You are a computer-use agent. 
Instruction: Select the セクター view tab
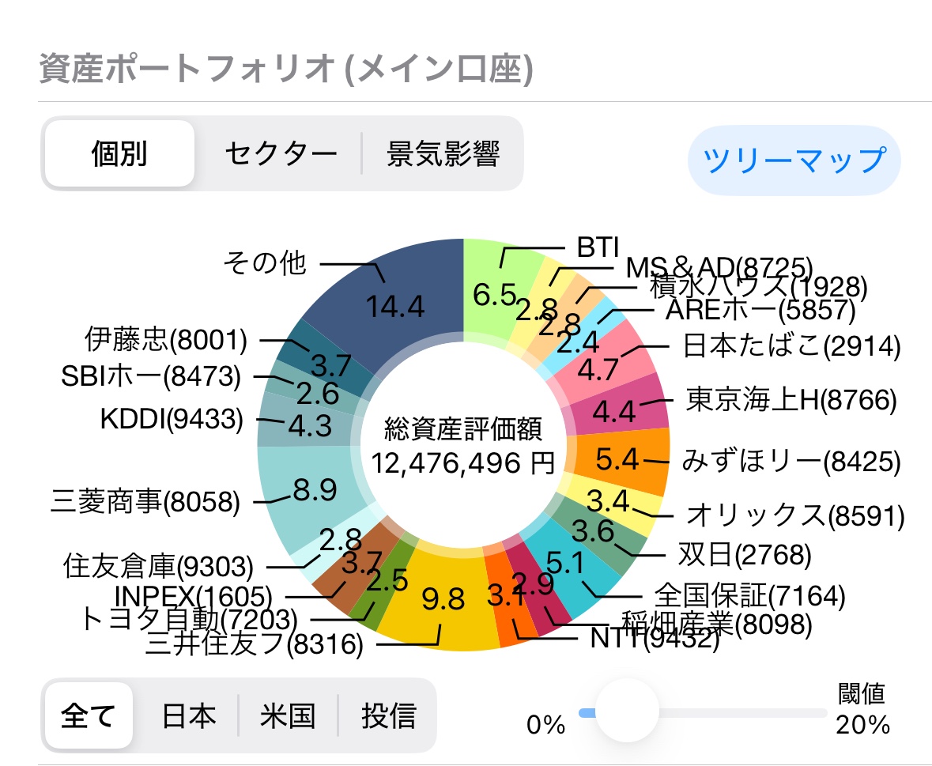[281, 154]
